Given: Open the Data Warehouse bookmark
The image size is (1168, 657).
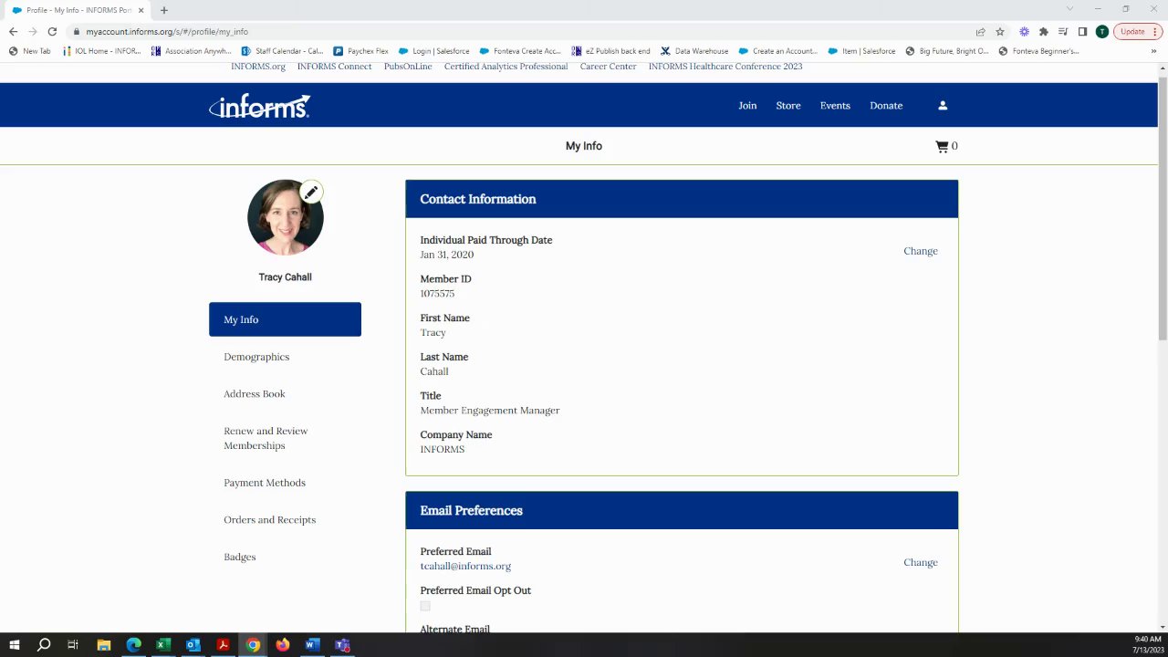Looking at the screenshot, I should point(694,51).
